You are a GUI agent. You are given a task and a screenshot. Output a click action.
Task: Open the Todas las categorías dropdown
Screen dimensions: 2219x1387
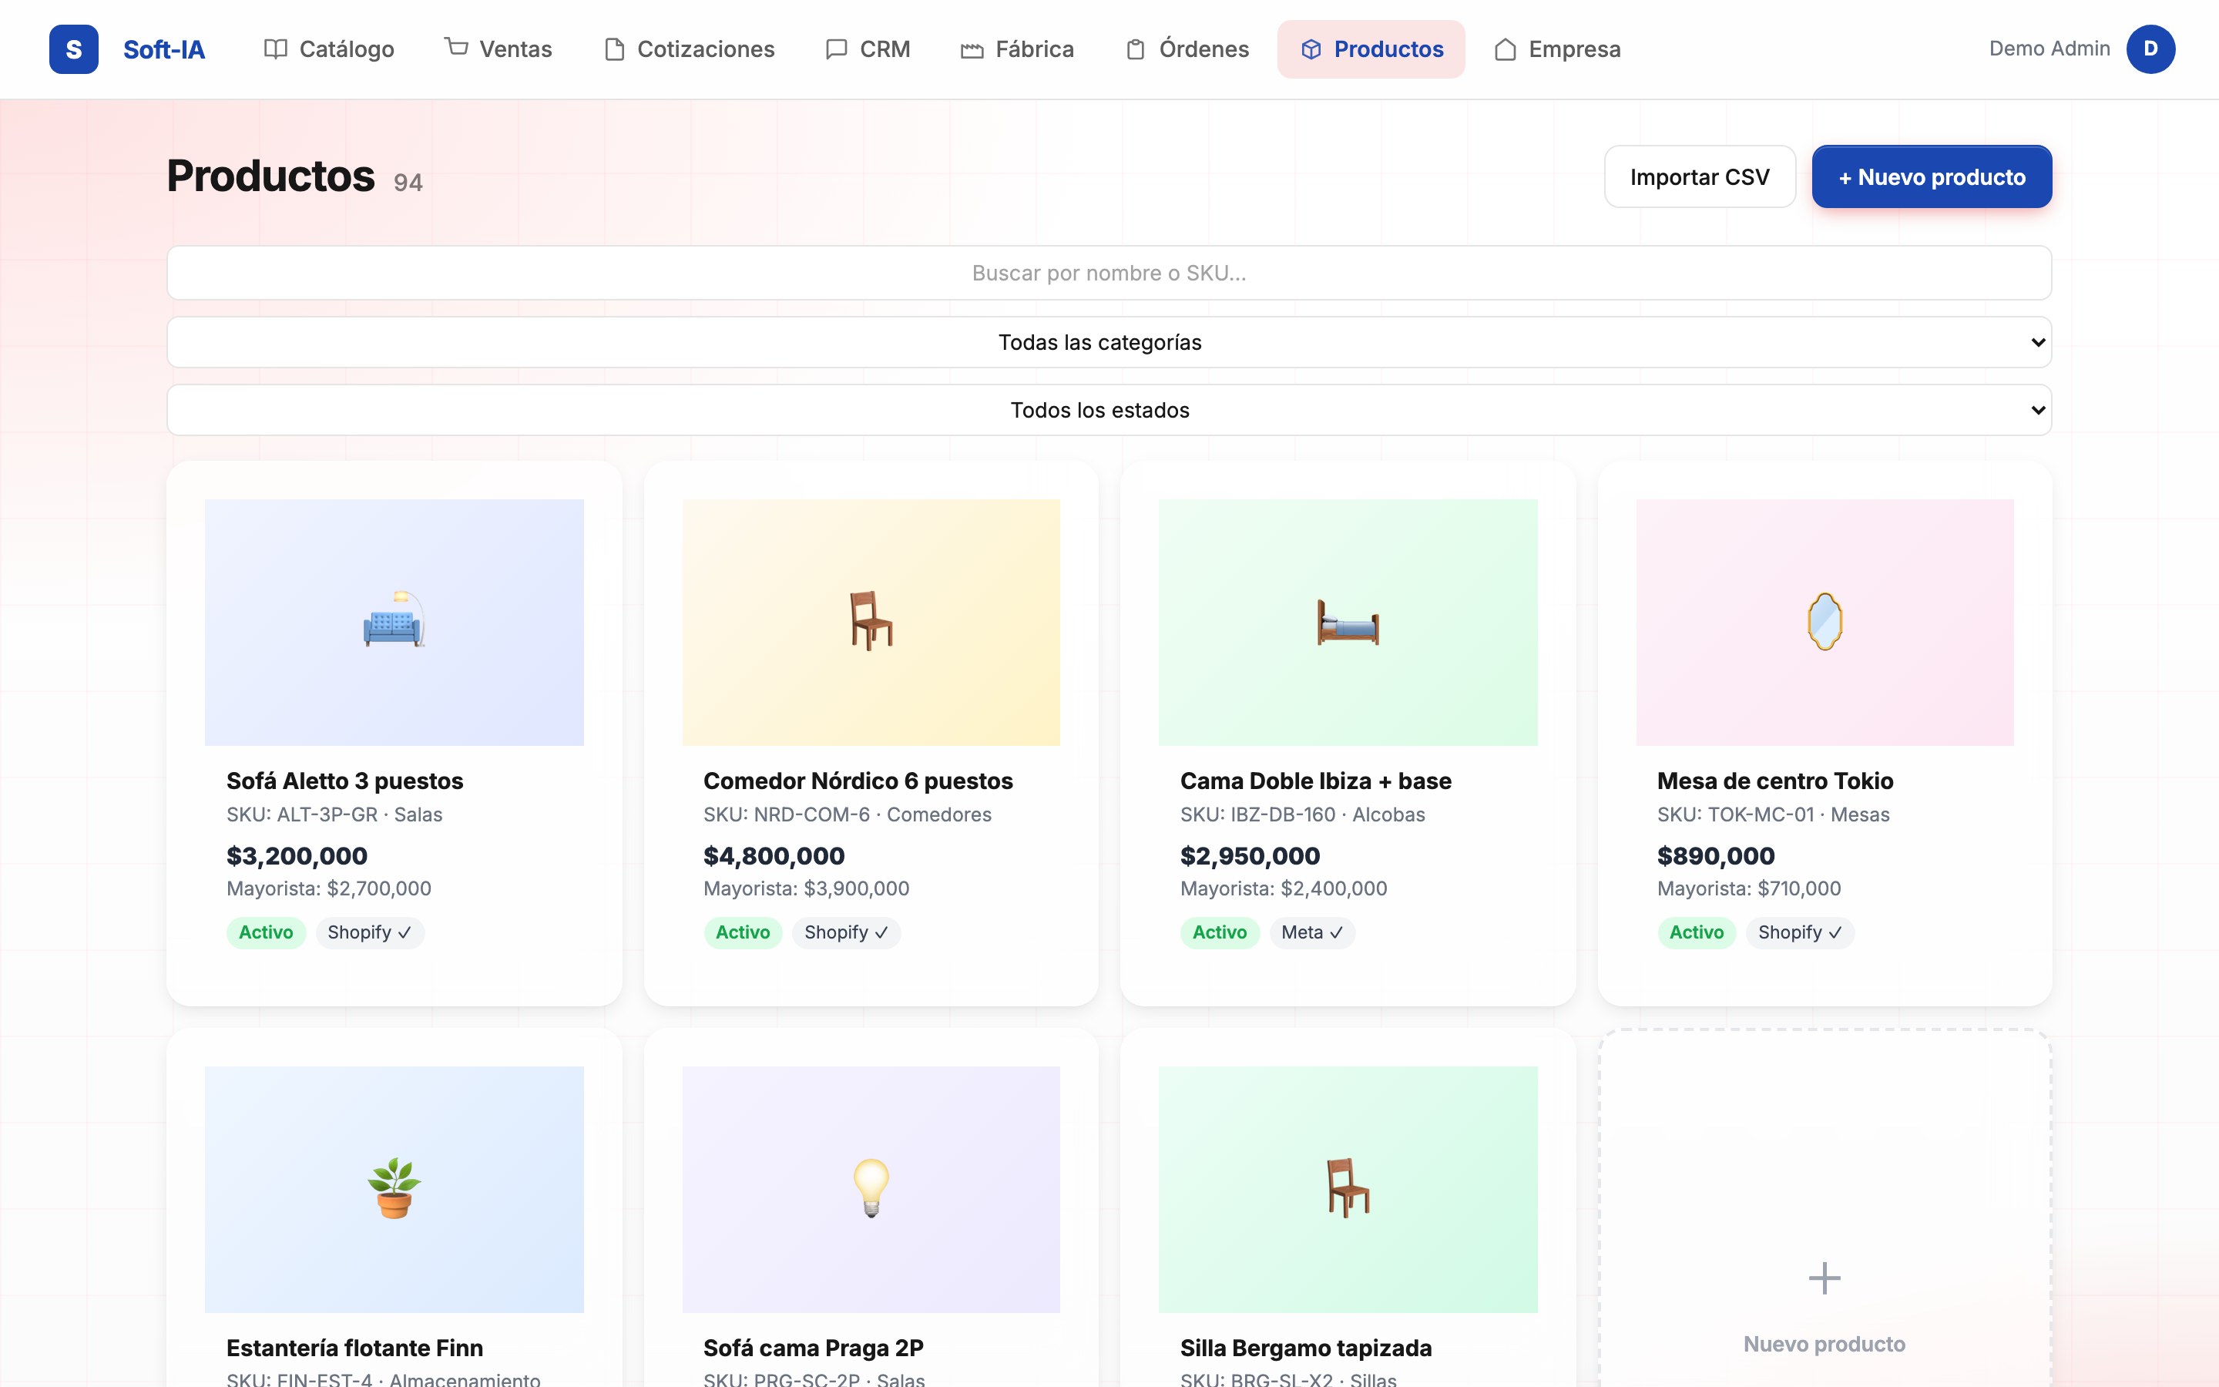[1109, 342]
